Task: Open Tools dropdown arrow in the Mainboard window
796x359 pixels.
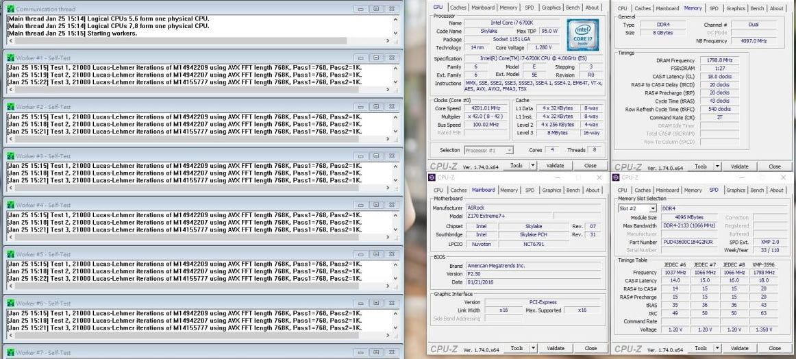Action: (532, 348)
